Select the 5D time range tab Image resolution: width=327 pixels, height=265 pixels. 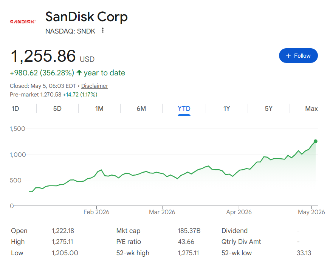57,109
